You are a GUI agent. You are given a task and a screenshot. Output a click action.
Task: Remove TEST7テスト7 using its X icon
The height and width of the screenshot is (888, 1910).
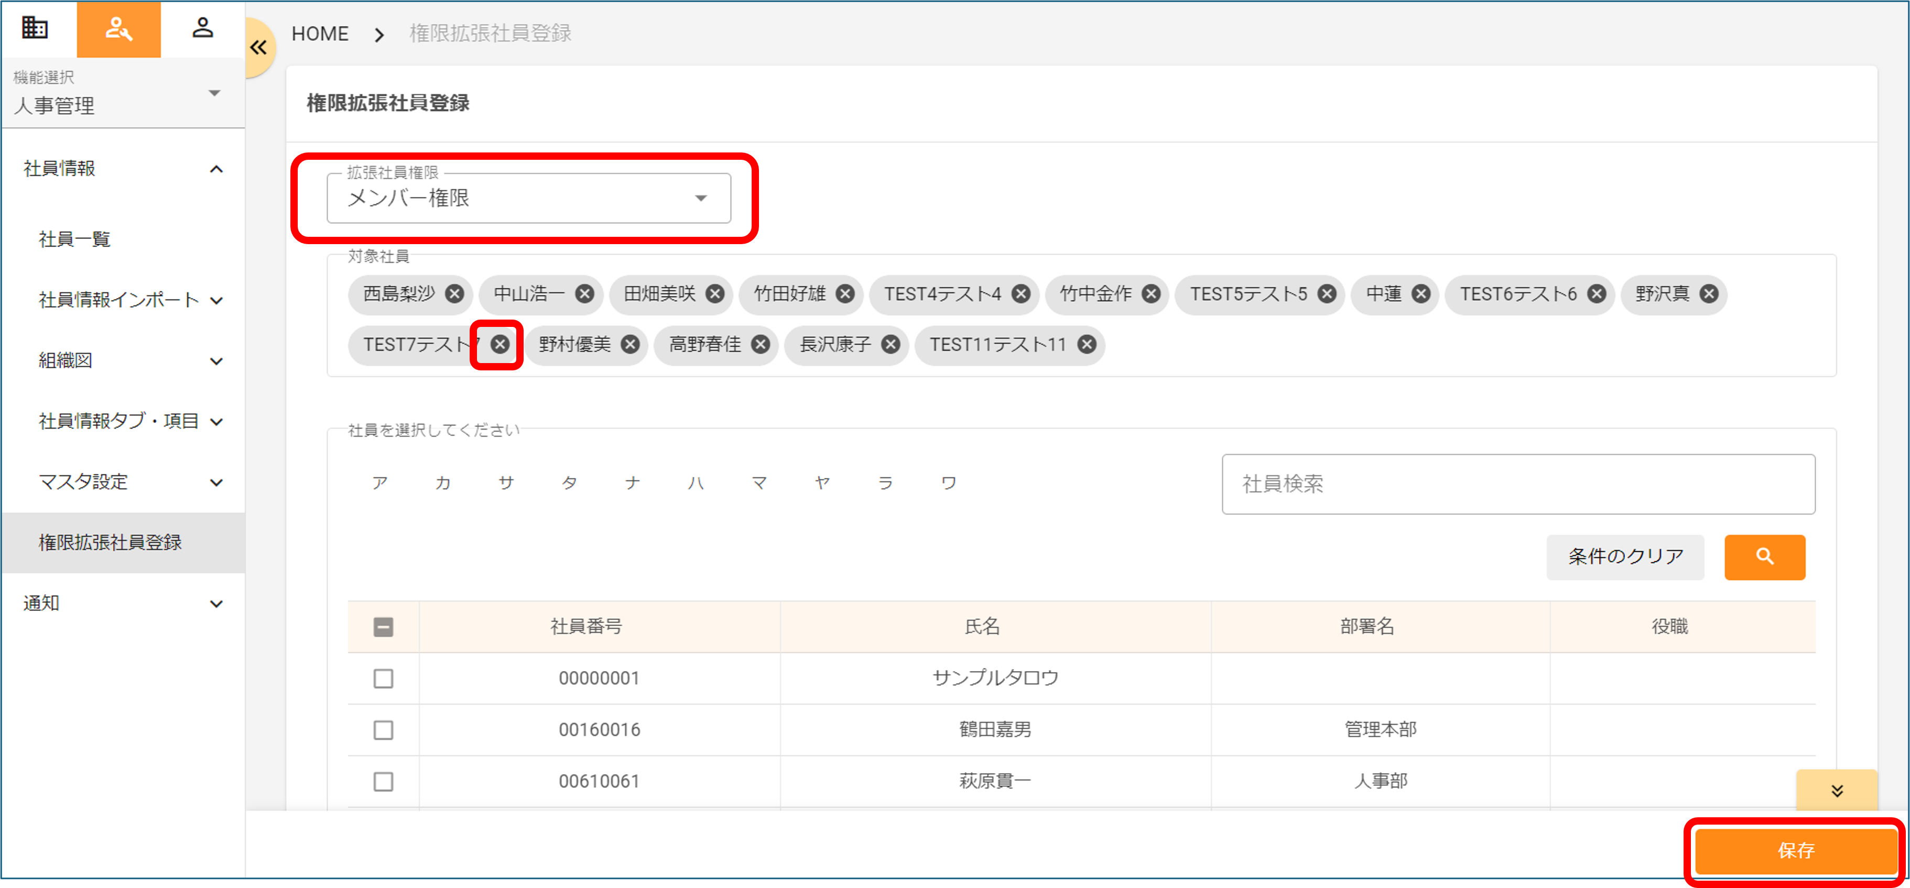(500, 344)
